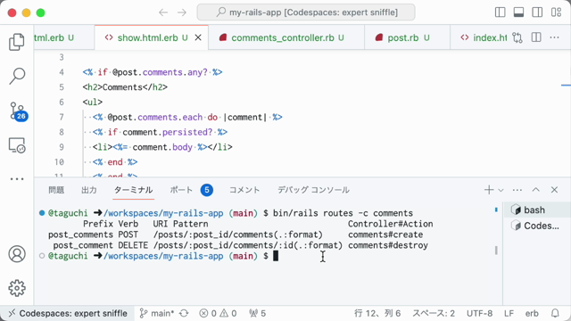Go forward with the navigation arrow
This screenshot has height=321, width=571.
coord(182,12)
